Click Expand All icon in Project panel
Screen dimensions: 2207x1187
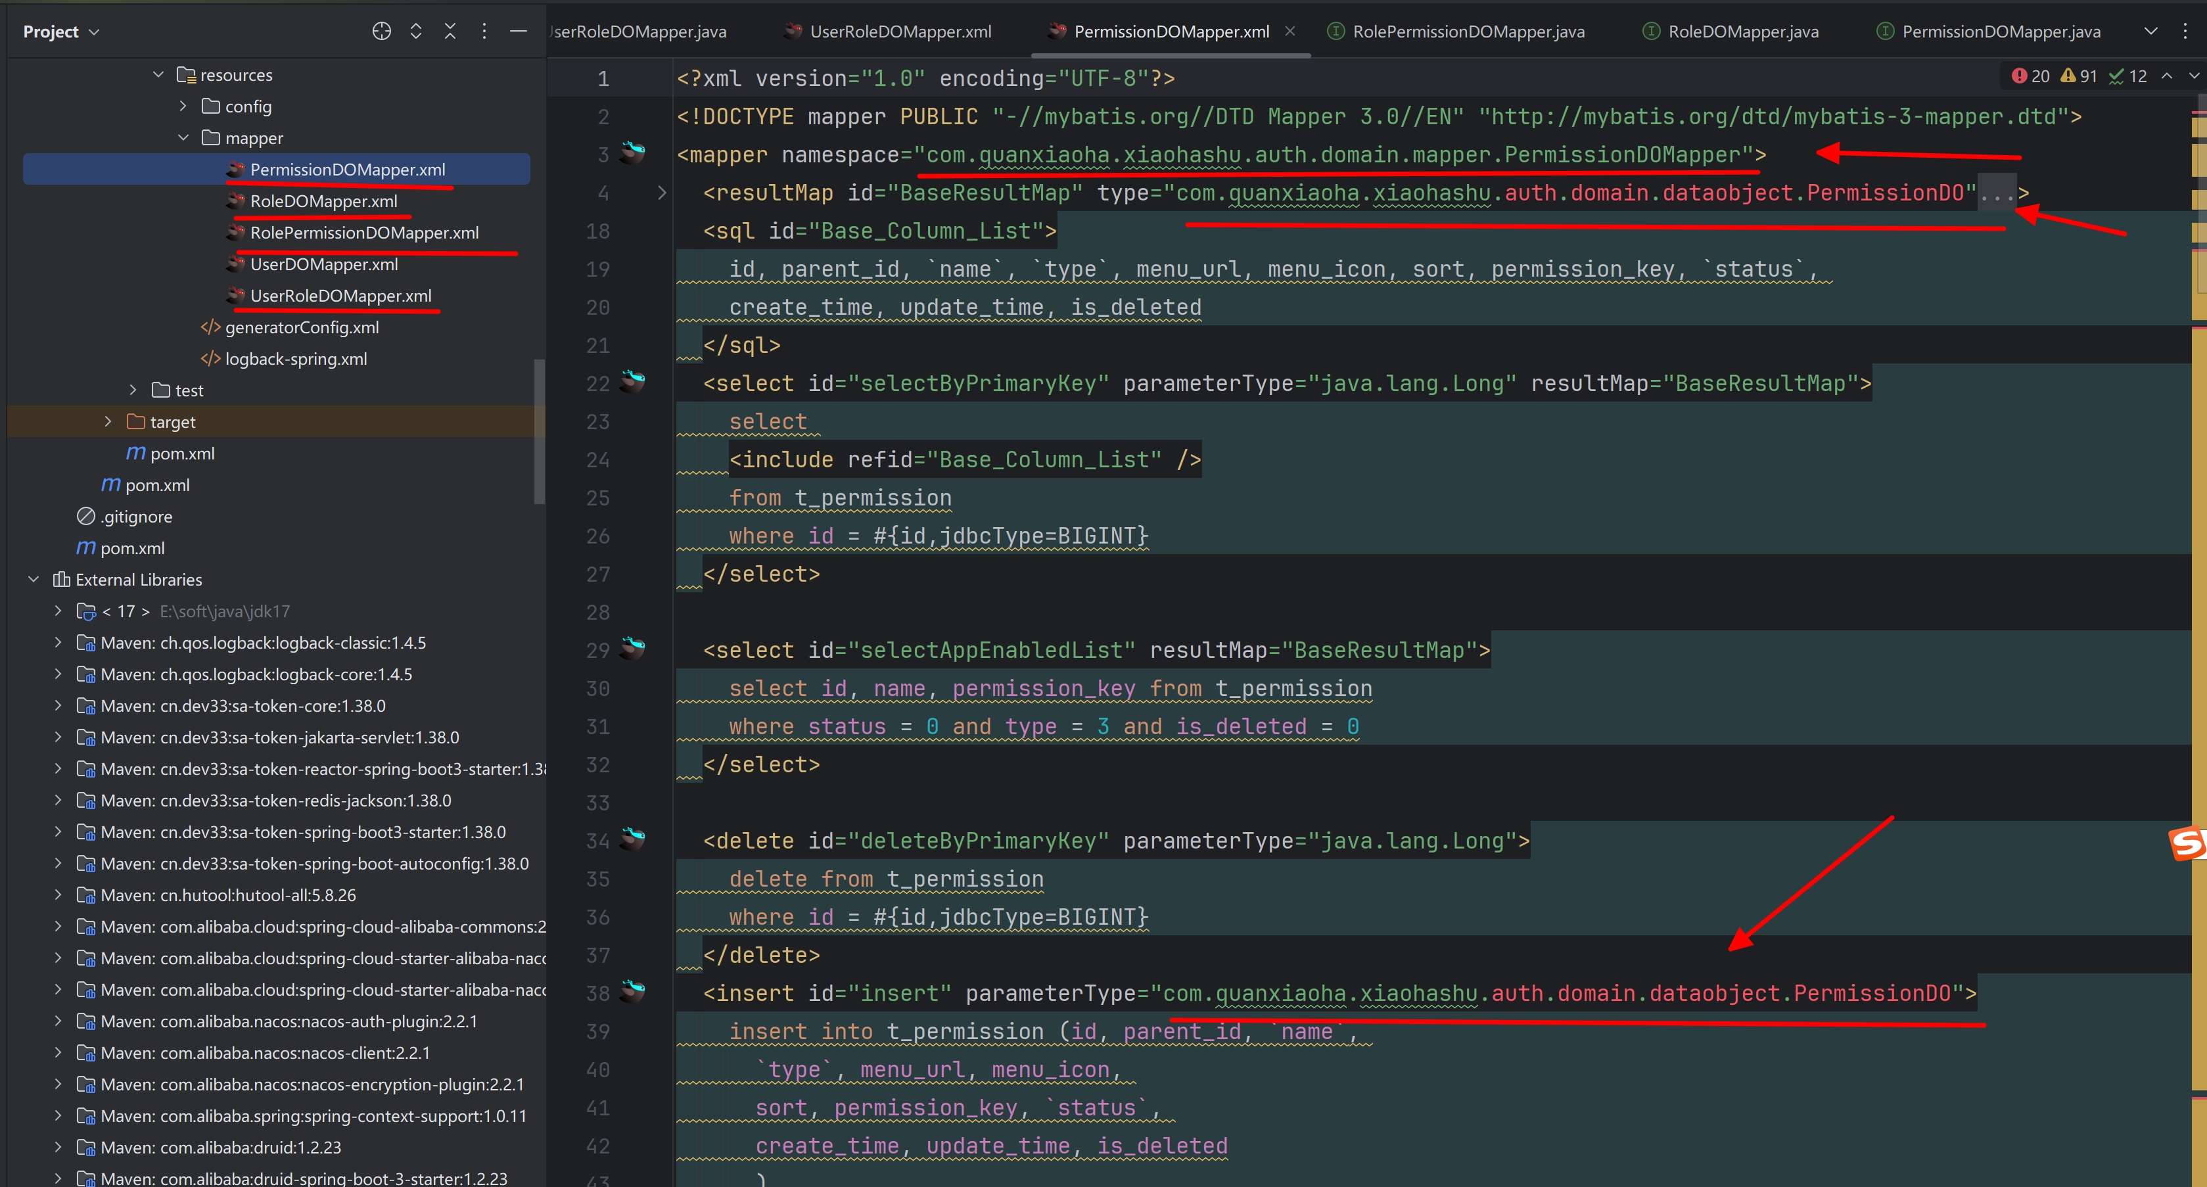point(417,32)
